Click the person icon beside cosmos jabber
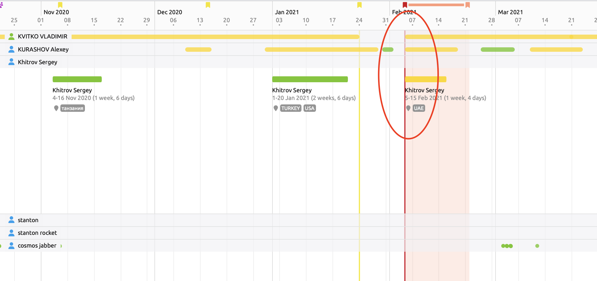 pos(12,246)
